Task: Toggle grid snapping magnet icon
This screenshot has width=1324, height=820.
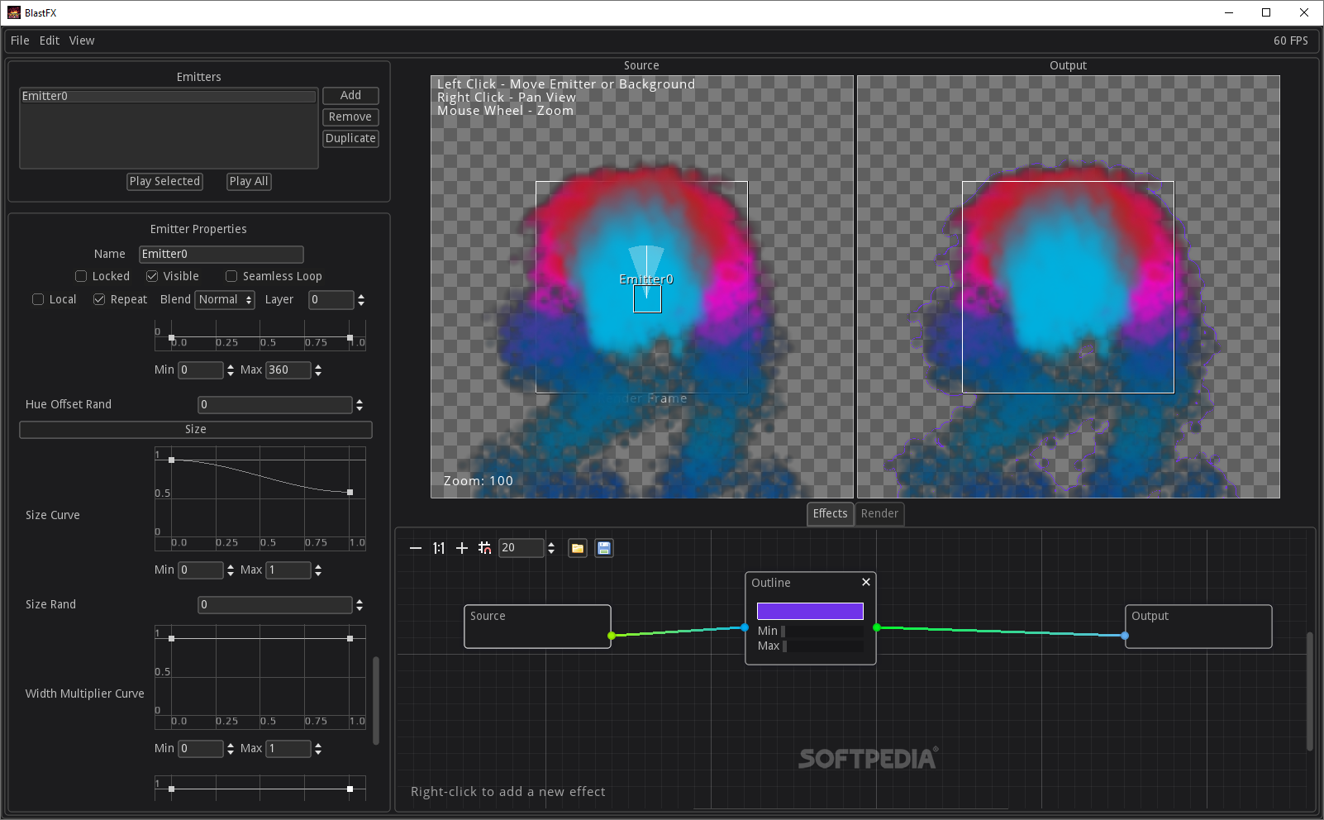Action: (485, 548)
